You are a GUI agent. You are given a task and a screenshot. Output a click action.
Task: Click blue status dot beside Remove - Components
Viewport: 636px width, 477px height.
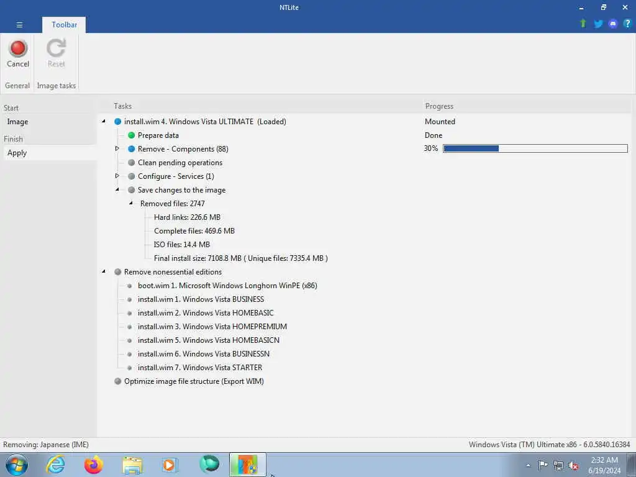(x=132, y=149)
